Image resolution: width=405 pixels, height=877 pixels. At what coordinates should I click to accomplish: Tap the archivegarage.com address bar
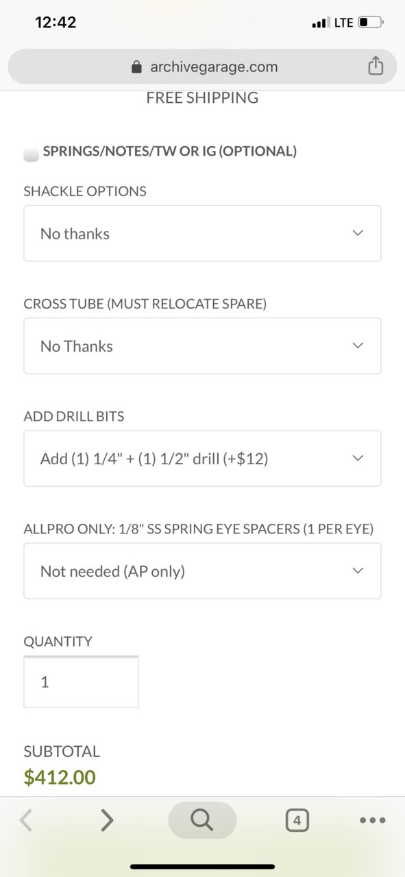202,67
